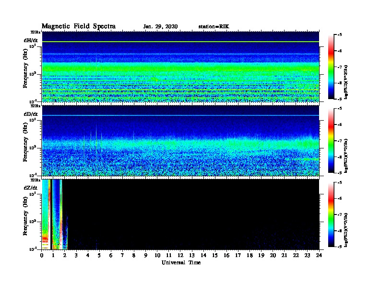
Task: Click hour "7" on the Universal Time axis
Action: point(122,255)
